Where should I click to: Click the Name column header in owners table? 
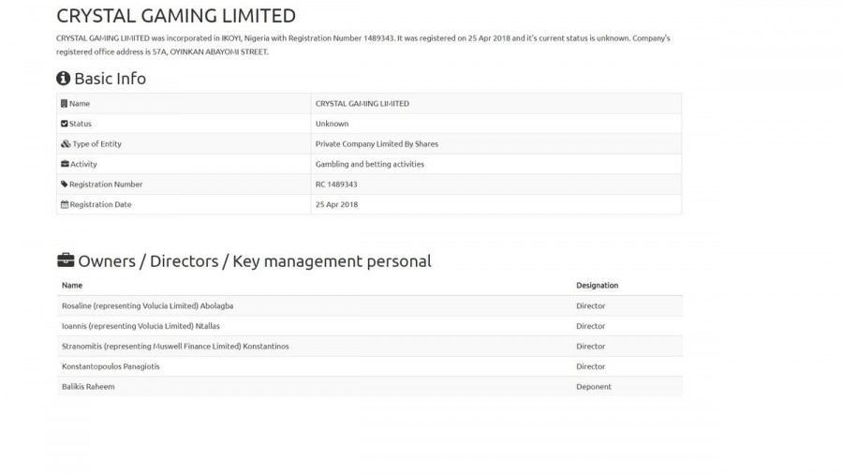tap(72, 286)
